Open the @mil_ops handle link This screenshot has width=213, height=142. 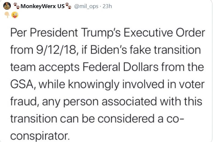86,6
